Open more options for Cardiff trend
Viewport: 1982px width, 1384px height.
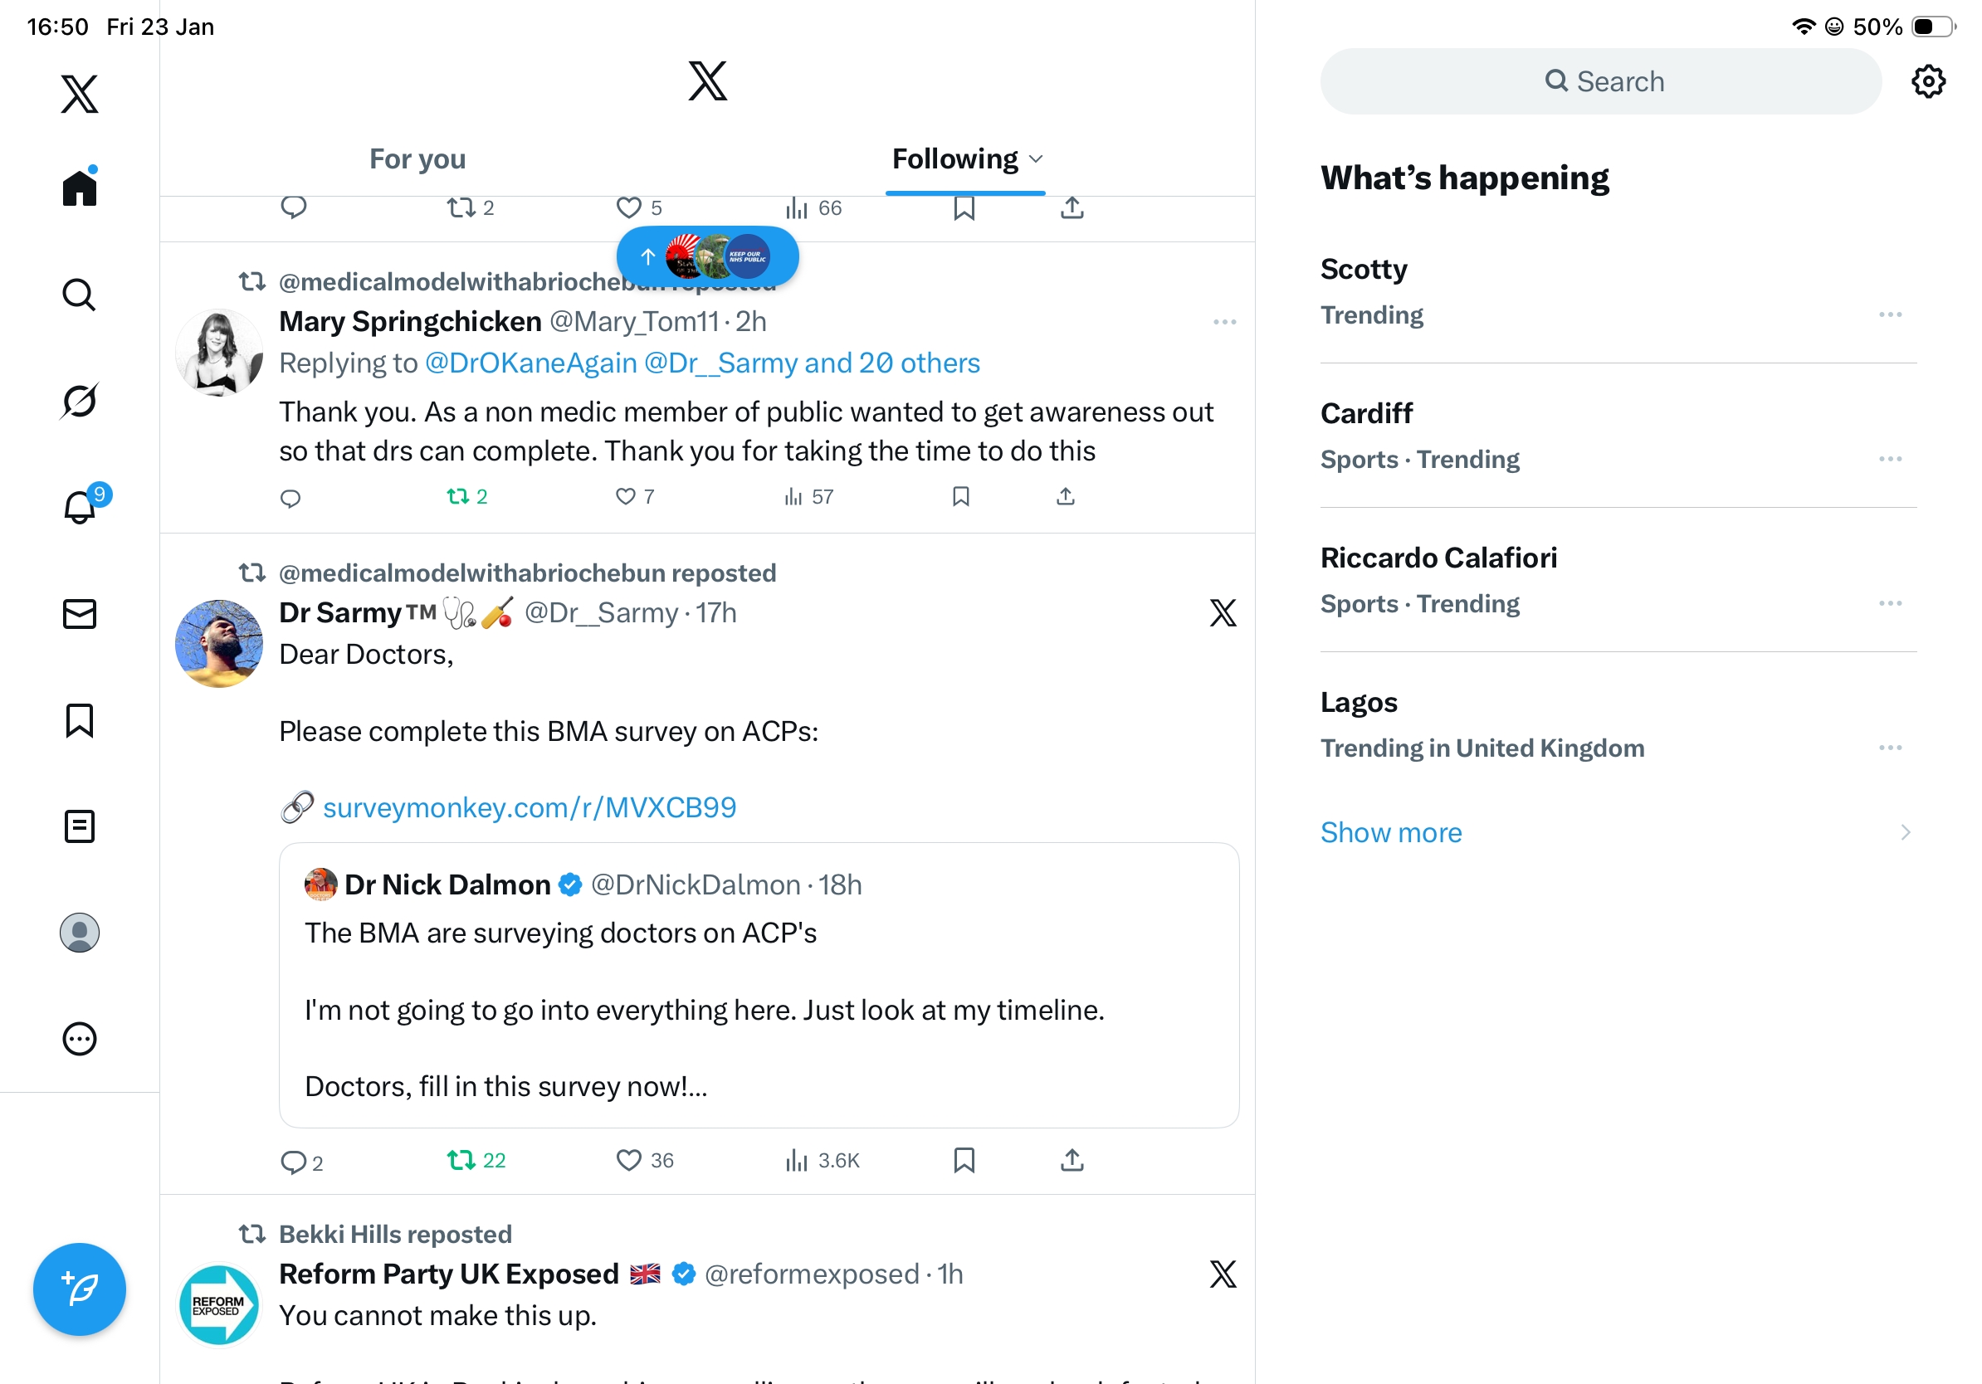pyautogui.click(x=1889, y=459)
